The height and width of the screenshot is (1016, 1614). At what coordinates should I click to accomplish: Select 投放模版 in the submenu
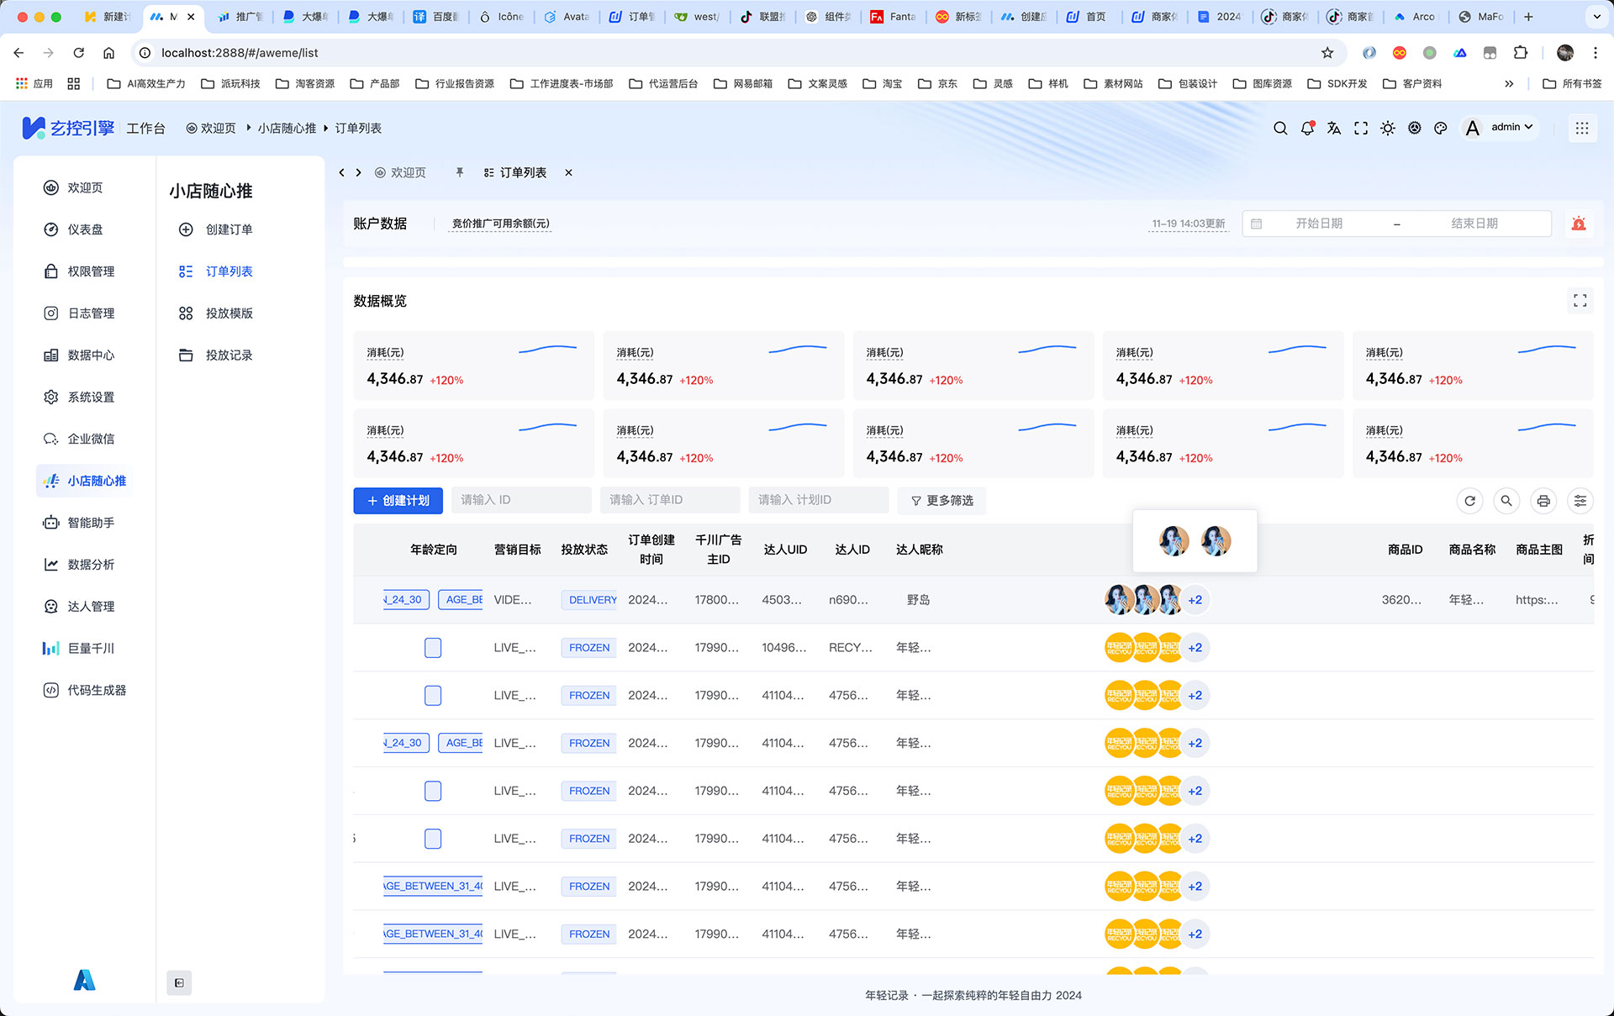tap(228, 313)
